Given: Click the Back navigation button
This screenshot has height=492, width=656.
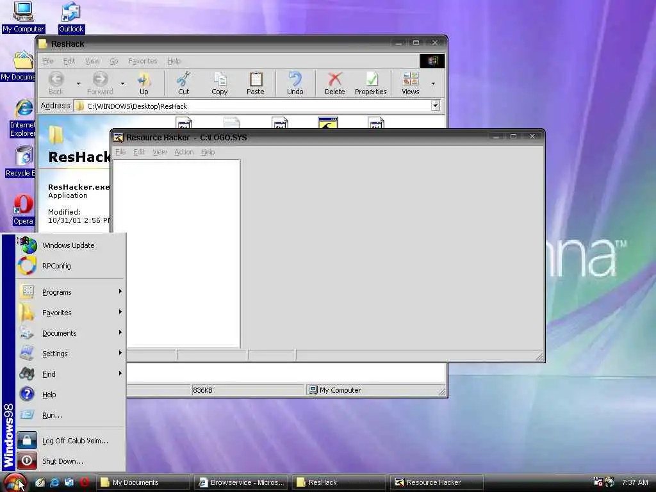Looking at the screenshot, I should click(56, 83).
